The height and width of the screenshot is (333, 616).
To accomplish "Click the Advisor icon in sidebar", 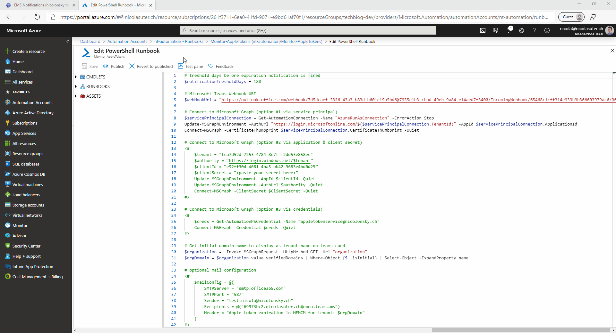I will click(x=8, y=236).
